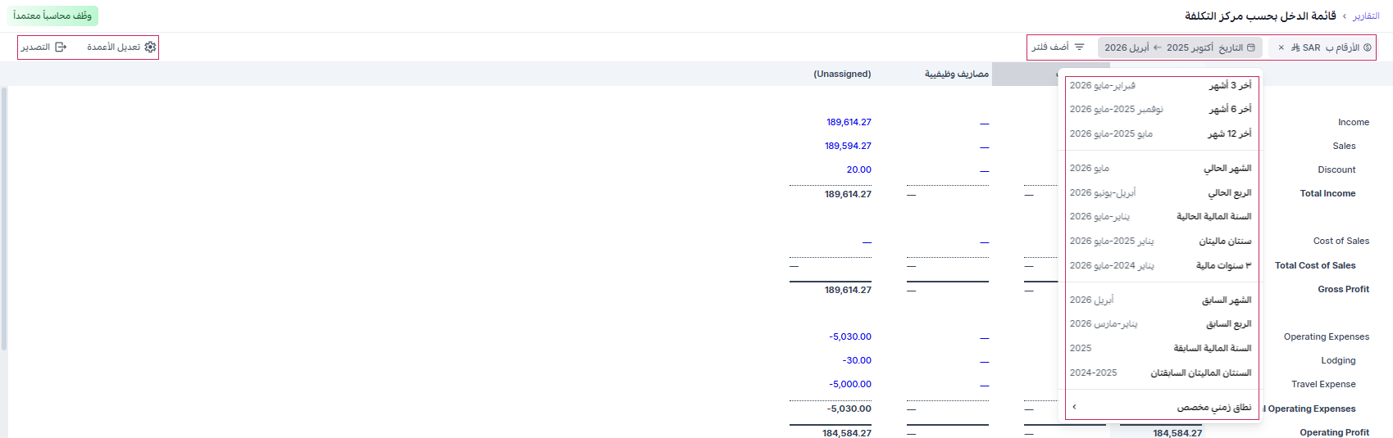Click the vertical scrollbar on the left edge
The width and height of the screenshot is (1393, 438).
(4, 219)
